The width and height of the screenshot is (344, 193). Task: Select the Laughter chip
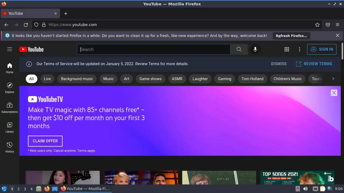click(x=200, y=79)
